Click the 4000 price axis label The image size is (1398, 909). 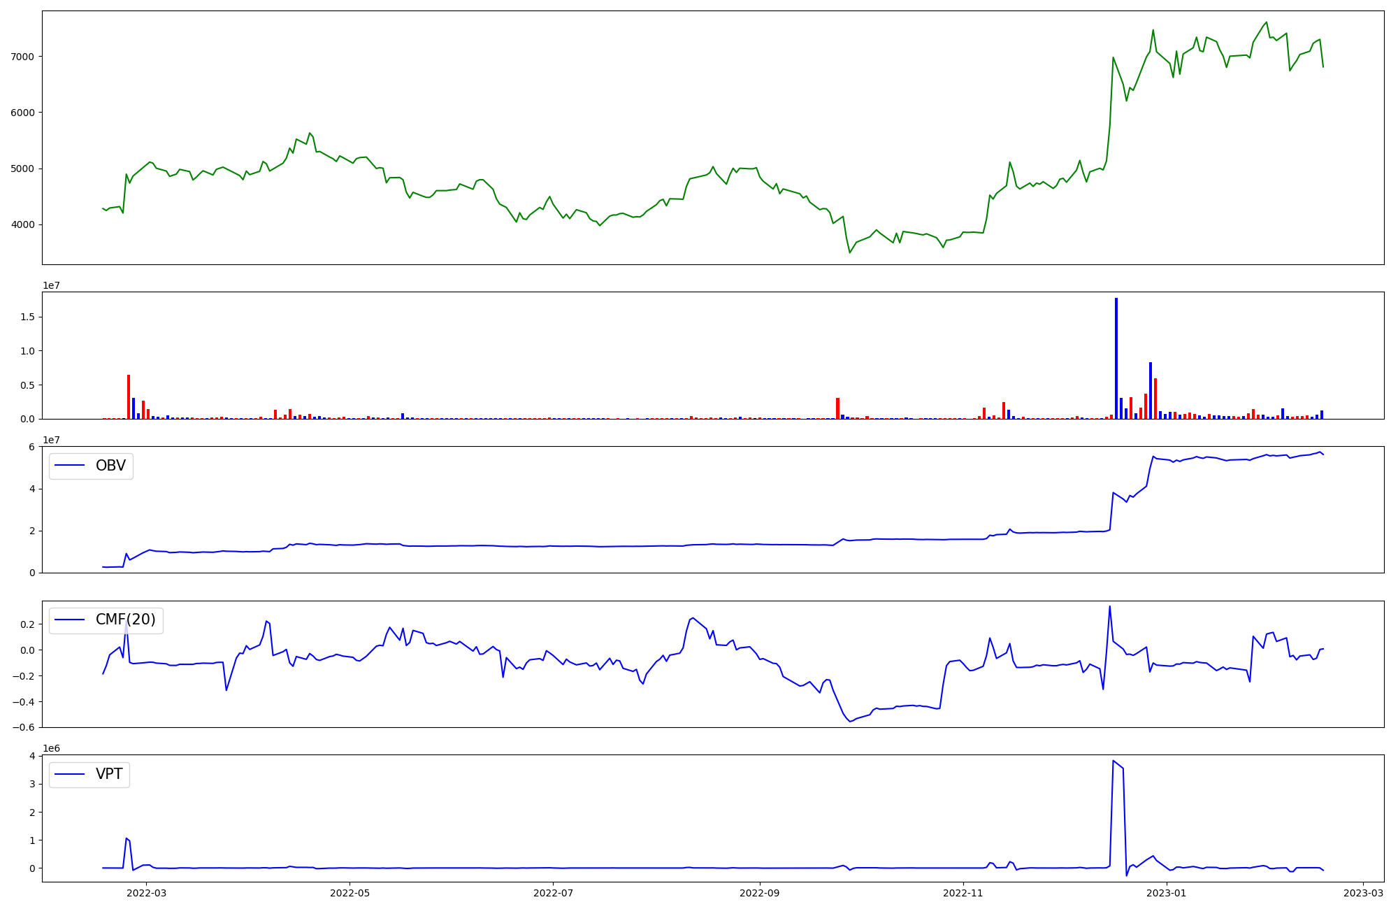tap(24, 224)
